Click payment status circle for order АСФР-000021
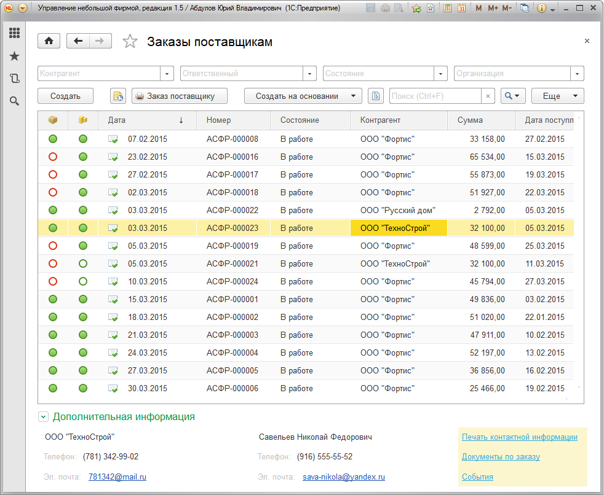604x495 pixels. tap(83, 264)
